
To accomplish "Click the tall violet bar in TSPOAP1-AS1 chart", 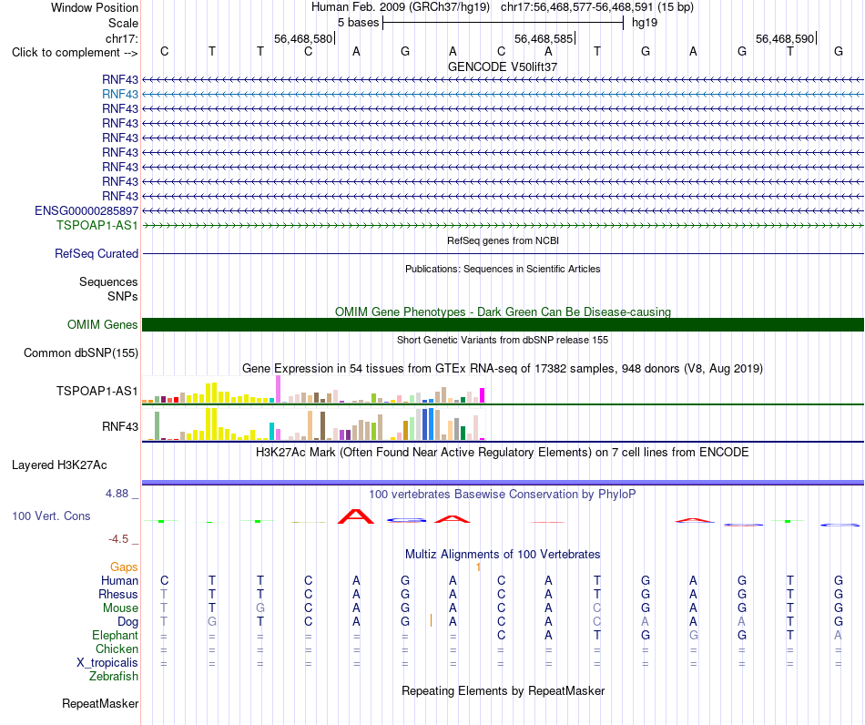I will tap(278, 389).
